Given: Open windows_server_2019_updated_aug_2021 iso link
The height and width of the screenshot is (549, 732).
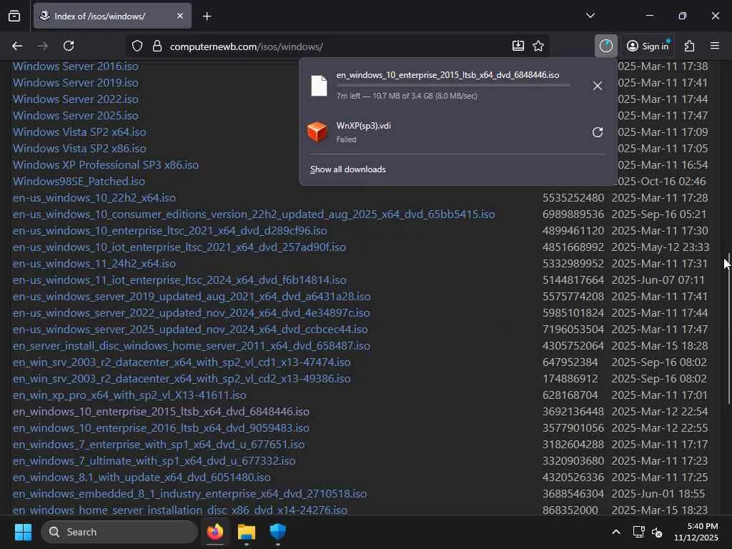Looking at the screenshot, I should [192, 297].
